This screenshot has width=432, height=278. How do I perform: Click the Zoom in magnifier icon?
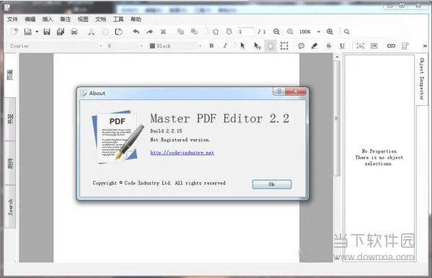click(330, 32)
